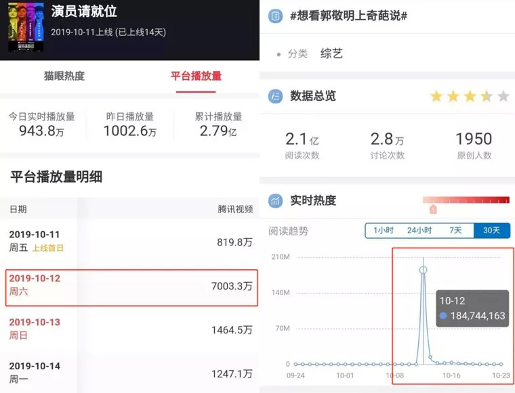Select the 2019-10-13 周日 row
The width and height of the screenshot is (515, 393).
click(x=129, y=329)
